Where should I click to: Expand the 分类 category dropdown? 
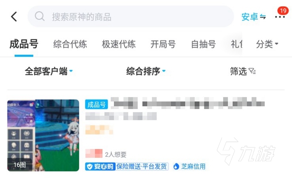click(x=267, y=44)
